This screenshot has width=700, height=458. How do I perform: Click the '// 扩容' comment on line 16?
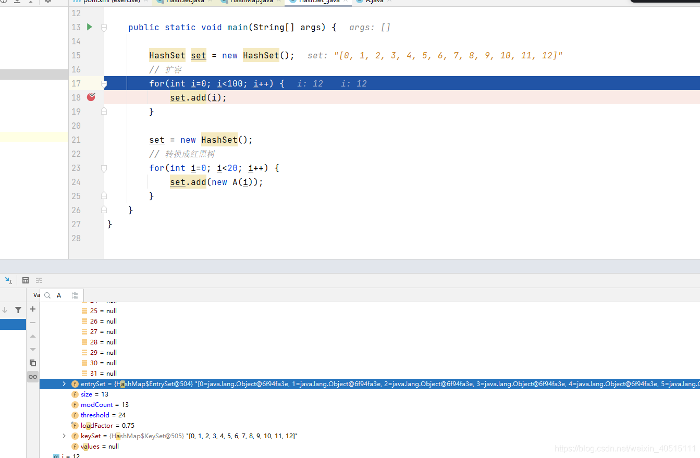[165, 69]
